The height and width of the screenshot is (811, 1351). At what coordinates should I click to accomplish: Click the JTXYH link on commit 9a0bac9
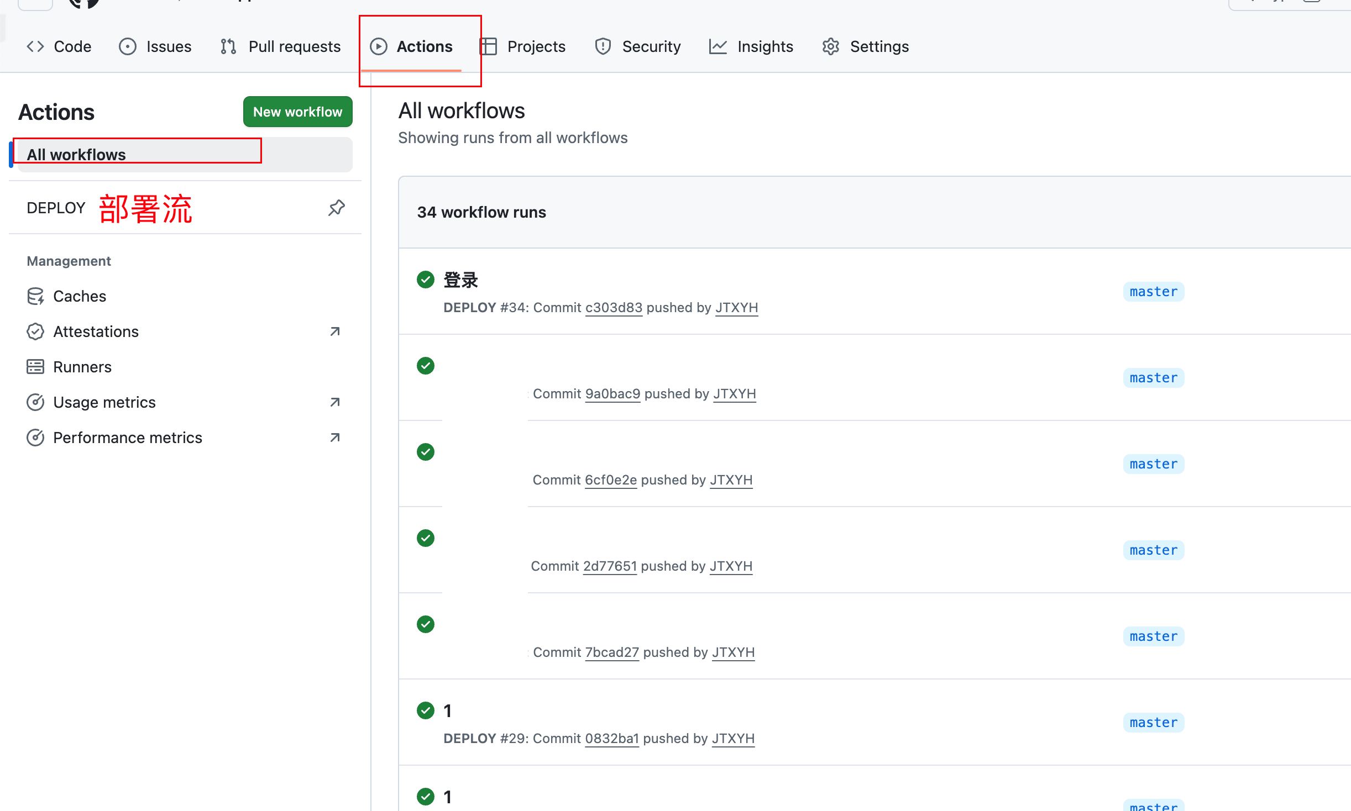734,394
